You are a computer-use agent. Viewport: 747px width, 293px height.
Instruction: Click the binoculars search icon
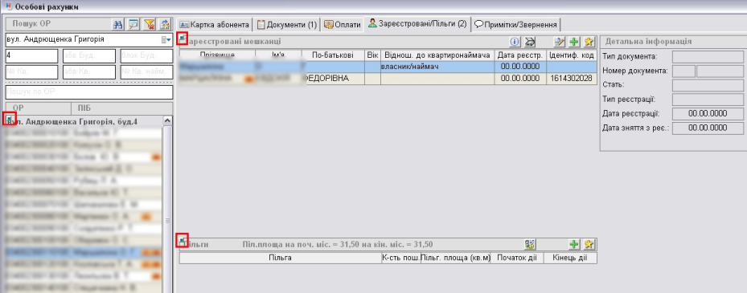click(118, 24)
